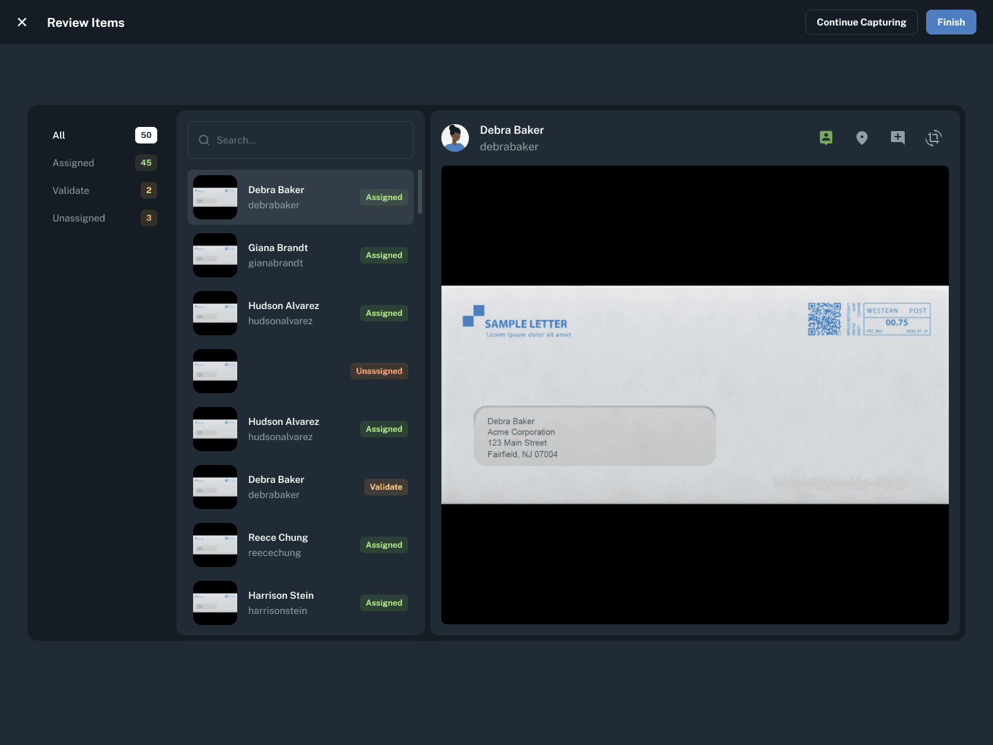Click the rotate crop image icon
Image resolution: width=993 pixels, height=745 pixels.
pyautogui.click(x=934, y=138)
